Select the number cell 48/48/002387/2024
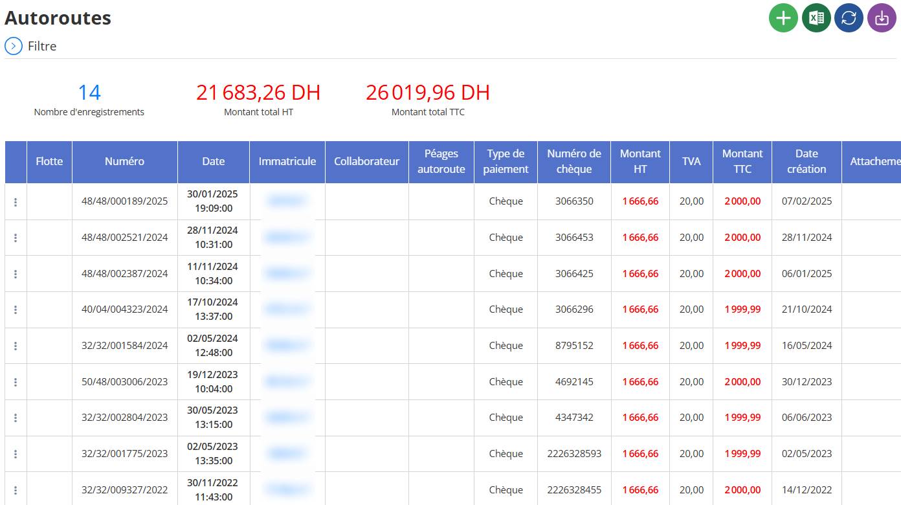The width and height of the screenshot is (901, 505). coord(124,274)
